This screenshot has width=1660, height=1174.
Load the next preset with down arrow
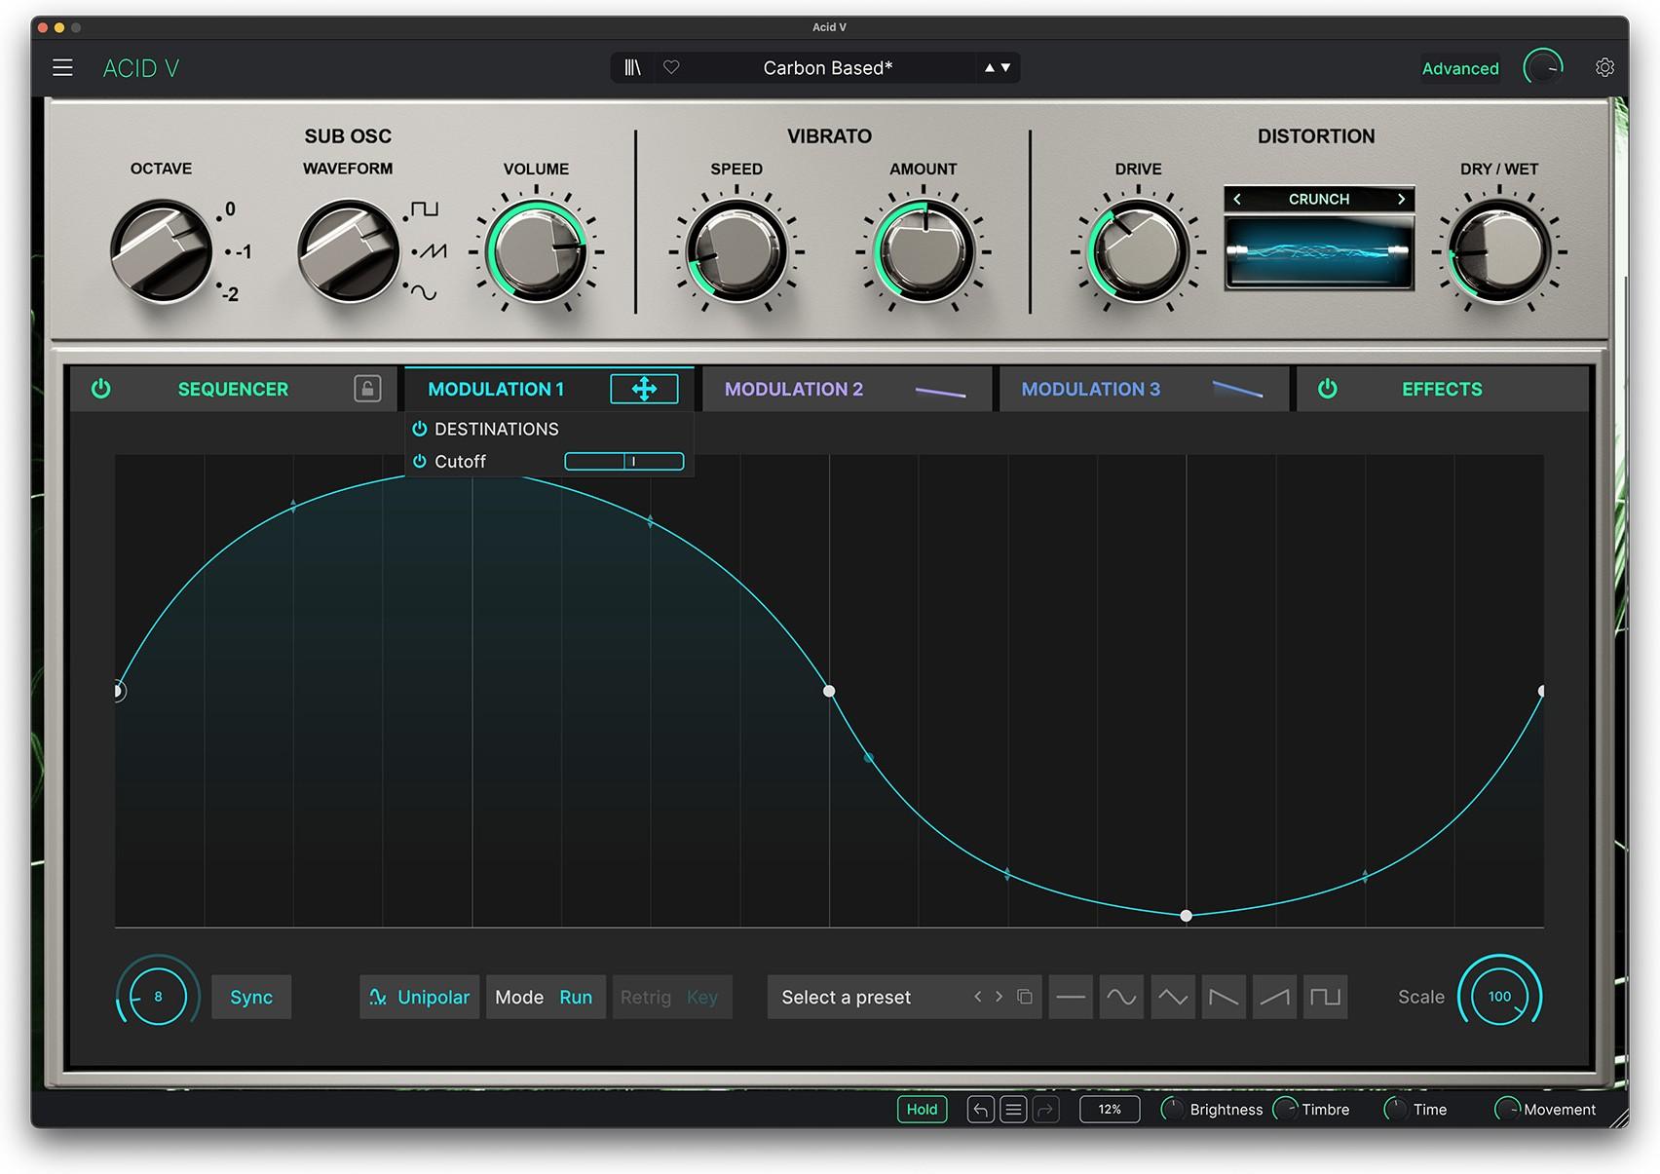coord(1006,67)
